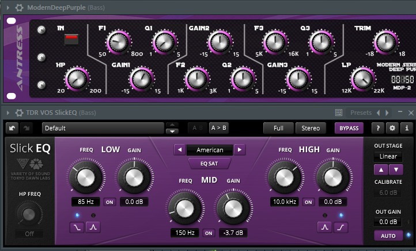Click the 85 Hz low frequency field
This screenshot has width=416, height=251.
86,202
